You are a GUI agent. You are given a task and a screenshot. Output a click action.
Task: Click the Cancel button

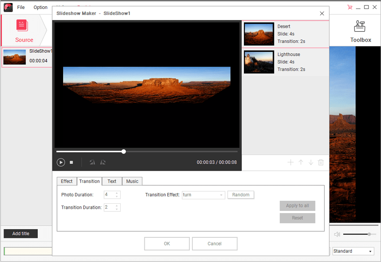click(x=214, y=244)
